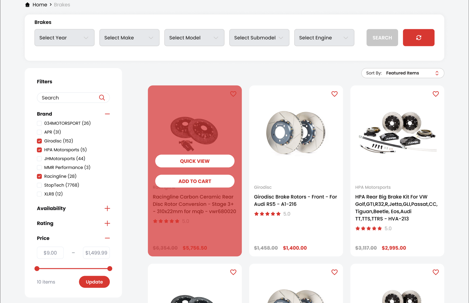Uncheck the Girodisc brand checkbox
469x303 pixels.
pyautogui.click(x=39, y=141)
